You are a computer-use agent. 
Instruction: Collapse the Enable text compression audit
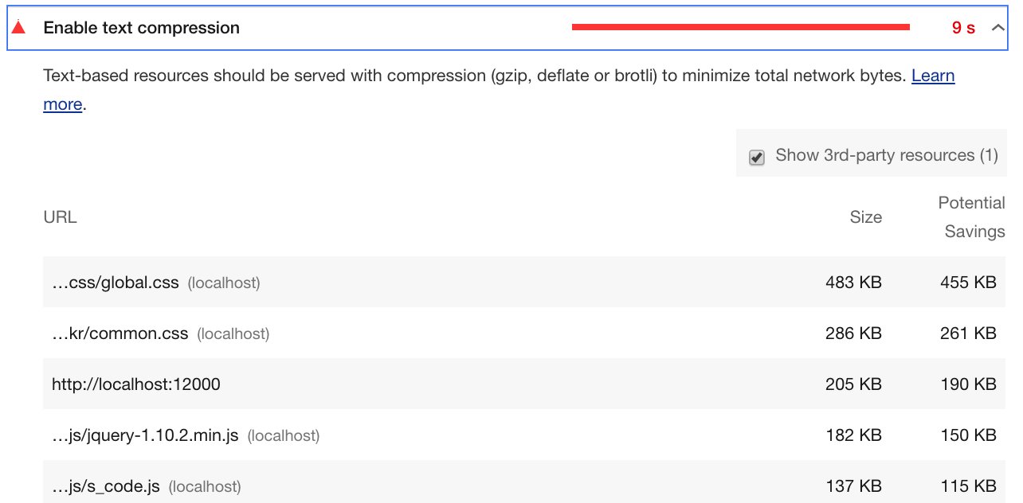[x=998, y=28]
